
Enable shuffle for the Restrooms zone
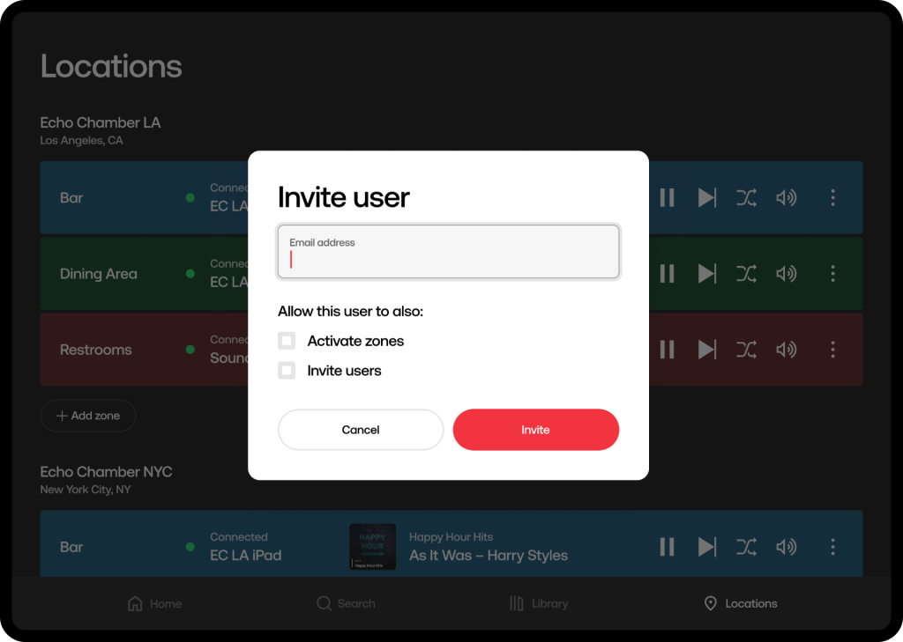point(746,350)
